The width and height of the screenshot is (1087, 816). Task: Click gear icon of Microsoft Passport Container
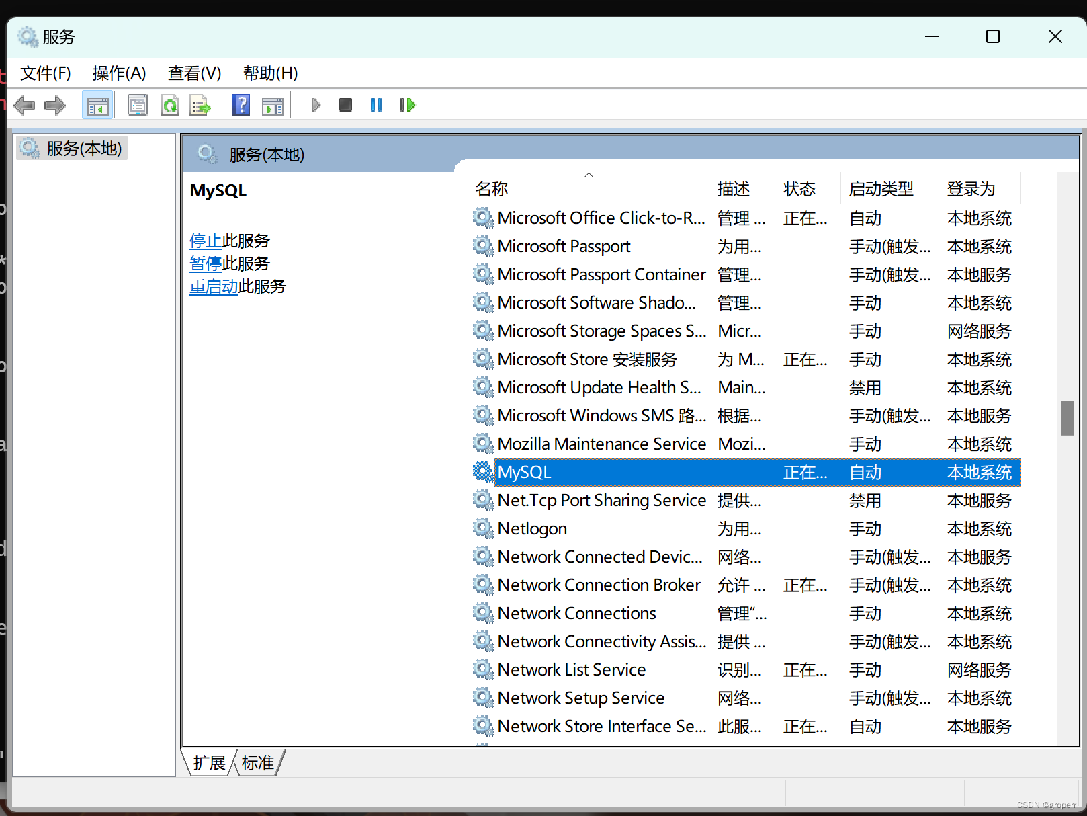click(x=482, y=274)
